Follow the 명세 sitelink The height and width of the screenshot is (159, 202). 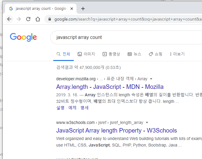[x=84, y=108]
